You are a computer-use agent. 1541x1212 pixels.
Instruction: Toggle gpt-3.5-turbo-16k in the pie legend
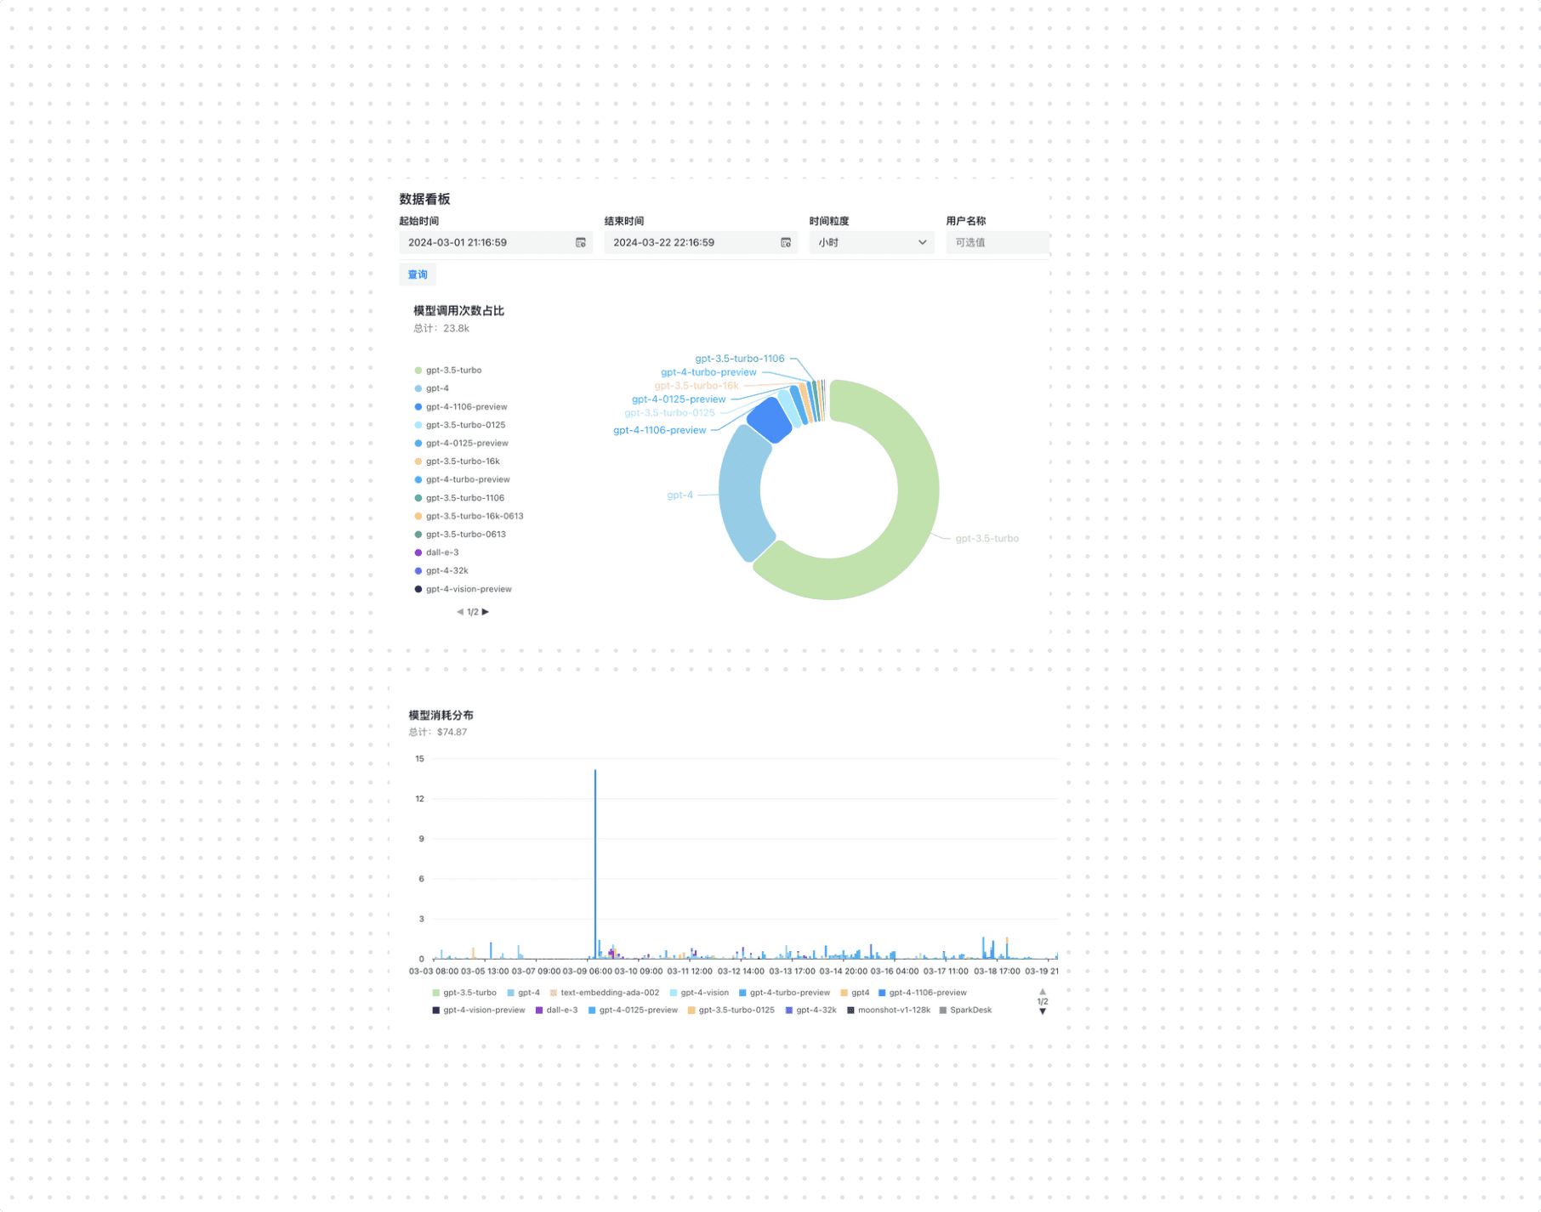[x=457, y=462]
